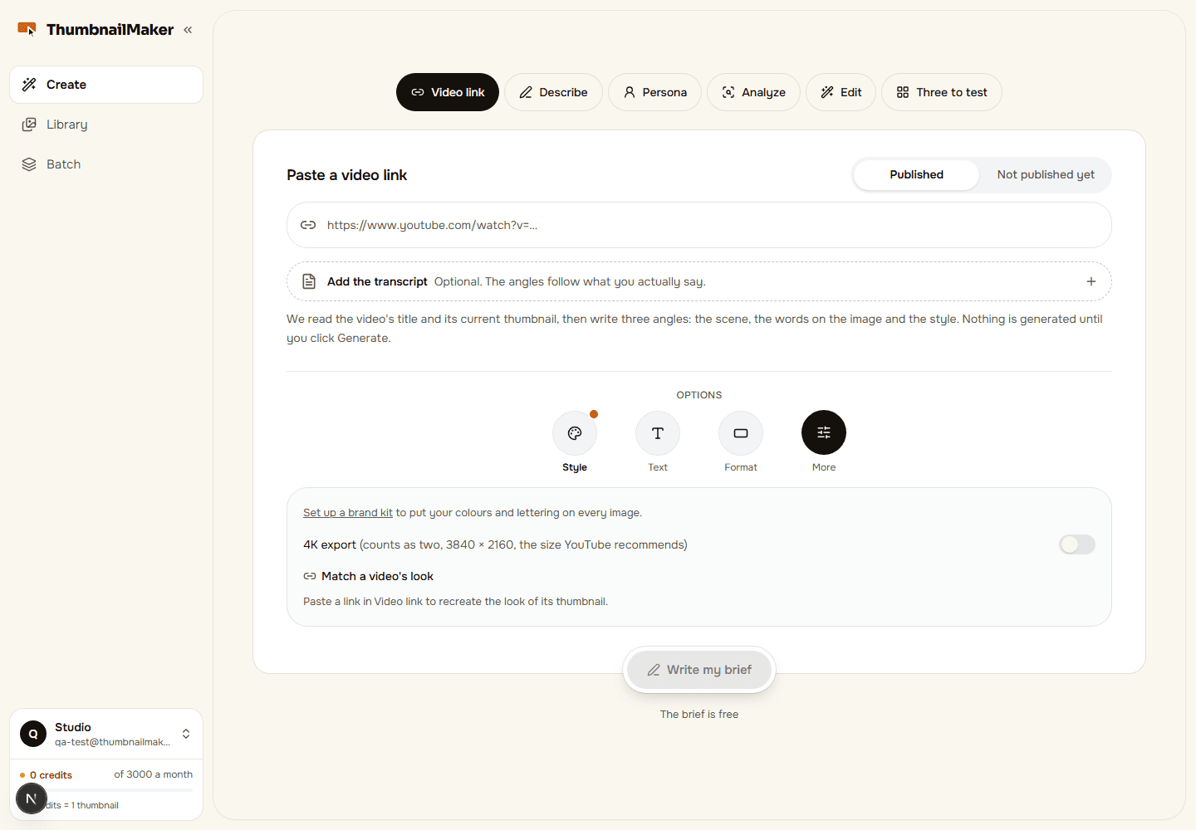Enable the 4K export switch

1077,544
